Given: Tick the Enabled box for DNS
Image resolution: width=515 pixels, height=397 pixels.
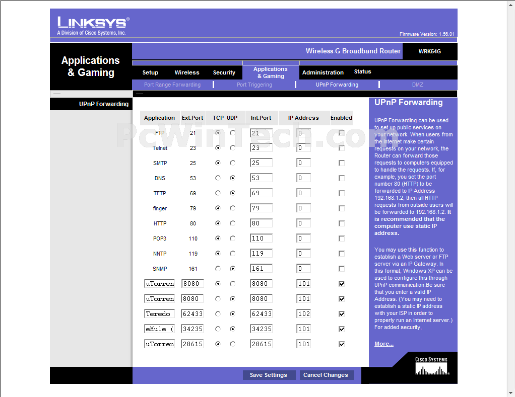Looking at the screenshot, I should tap(342, 178).
